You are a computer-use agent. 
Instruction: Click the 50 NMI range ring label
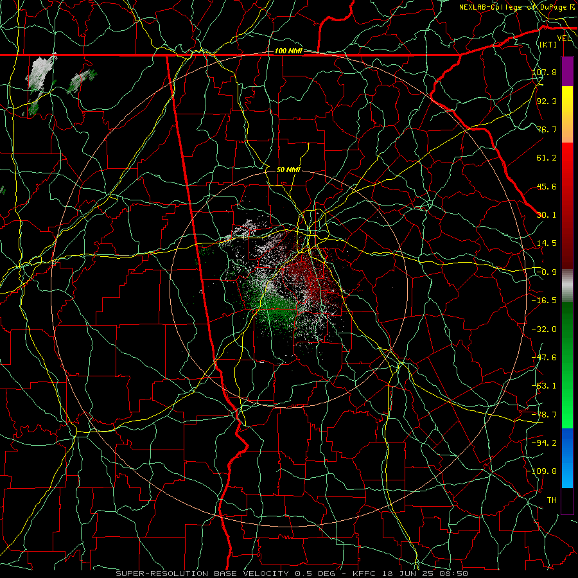click(x=288, y=170)
